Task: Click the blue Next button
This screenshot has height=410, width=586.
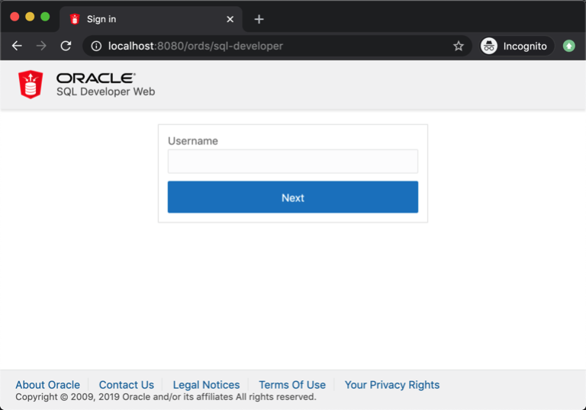Action: point(292,197)
